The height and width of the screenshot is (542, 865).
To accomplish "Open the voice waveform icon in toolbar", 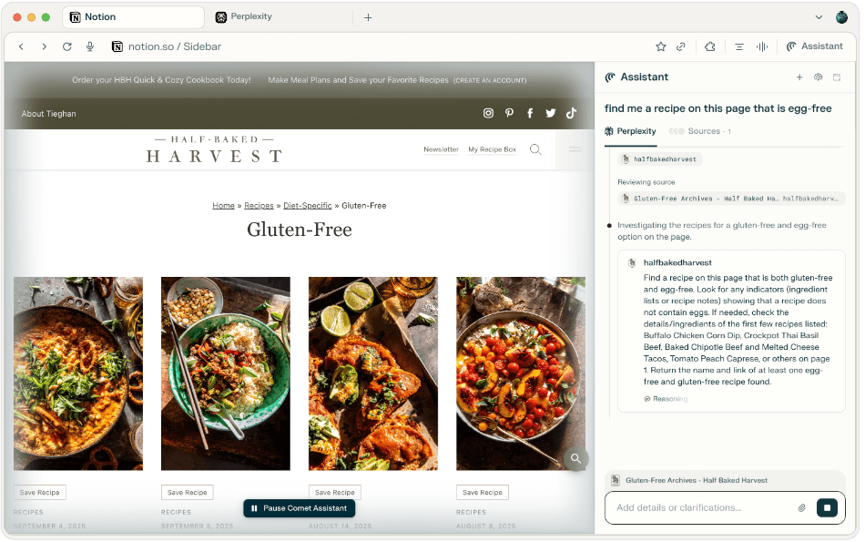I will click(762, 47).
